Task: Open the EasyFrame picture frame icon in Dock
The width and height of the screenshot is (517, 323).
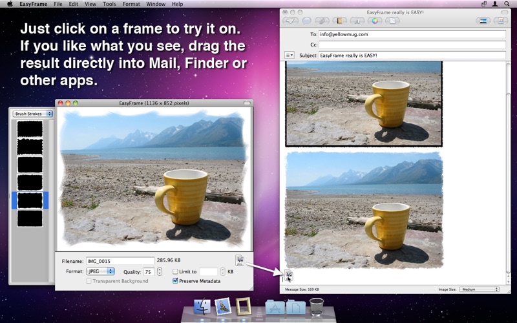Action: [x=244, y=306]
